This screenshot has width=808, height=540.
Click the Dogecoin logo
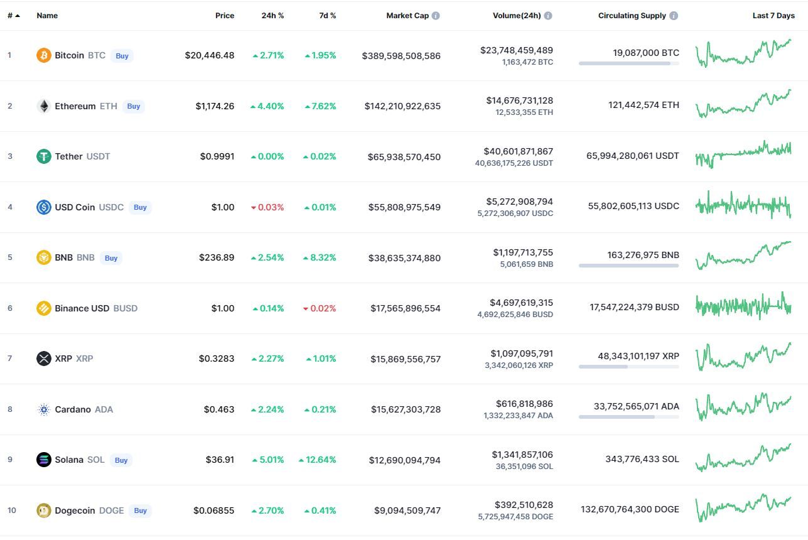(43, 510)
